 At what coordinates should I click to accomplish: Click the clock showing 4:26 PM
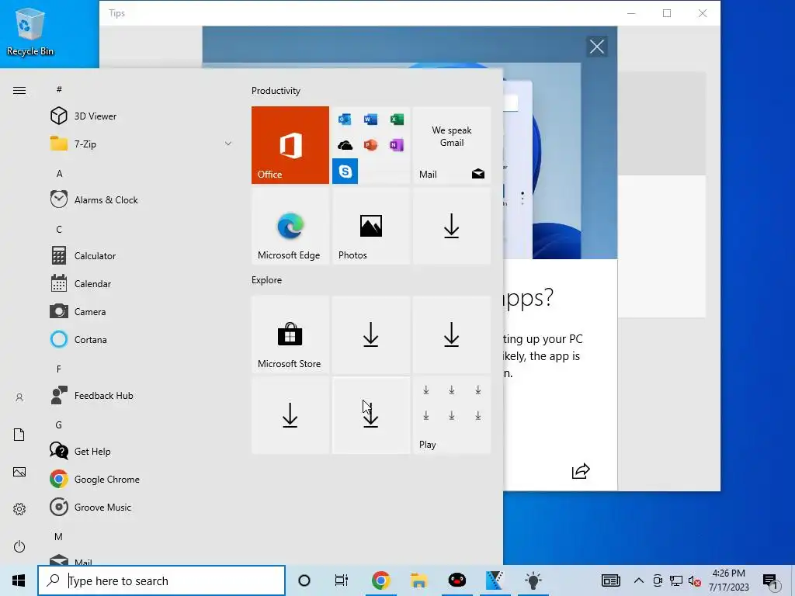[728, 573]
